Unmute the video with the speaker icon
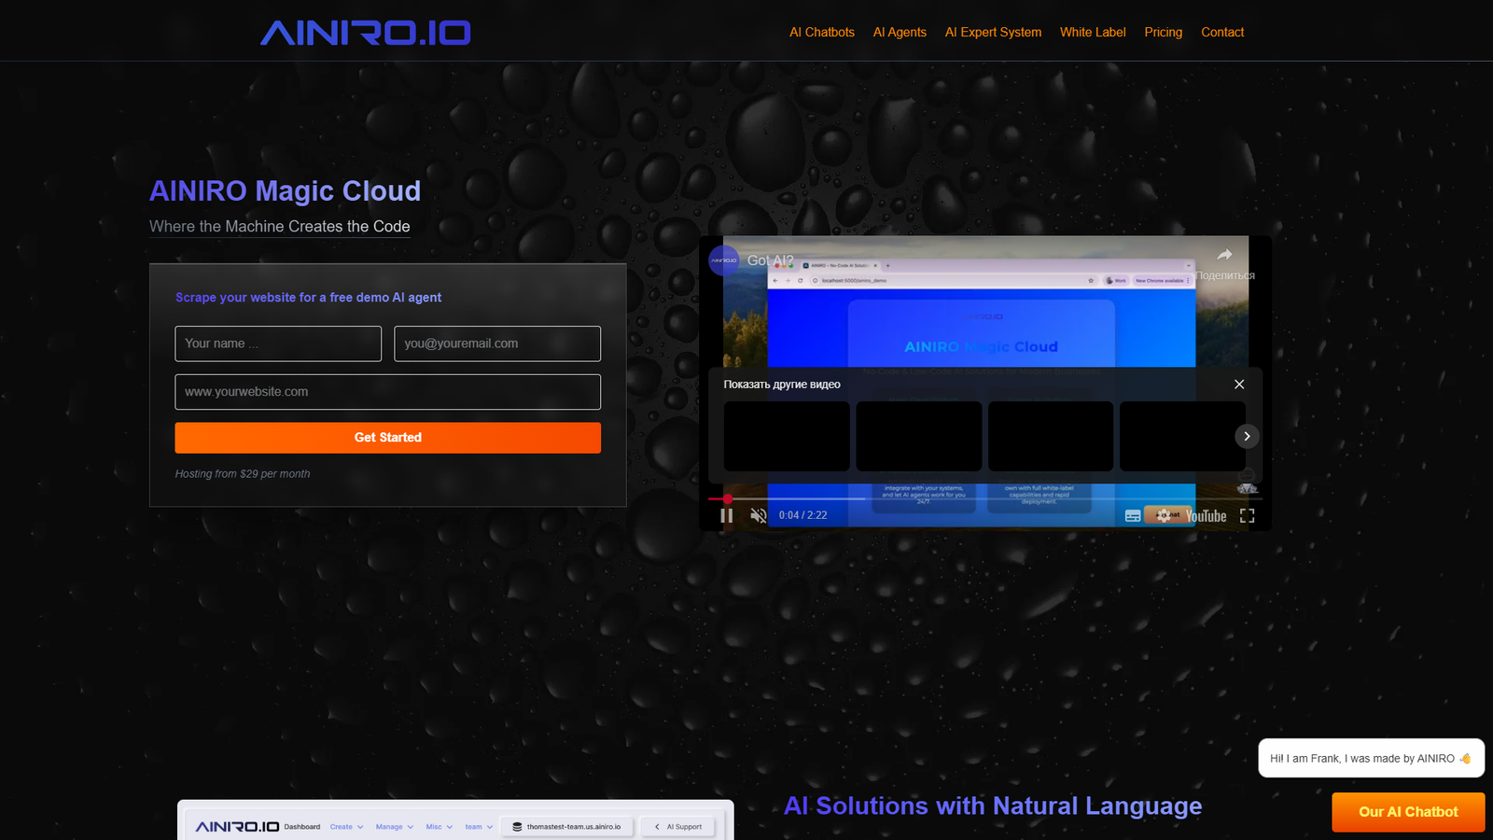 click(x=759, y=515)
